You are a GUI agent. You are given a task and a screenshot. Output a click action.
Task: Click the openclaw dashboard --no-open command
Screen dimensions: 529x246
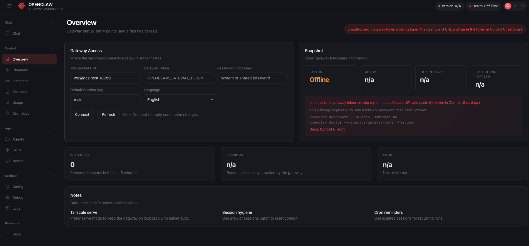(340, 117)
